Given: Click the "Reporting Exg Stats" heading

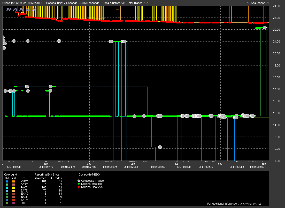Looking at the screenshot, I should coord(47,174).
